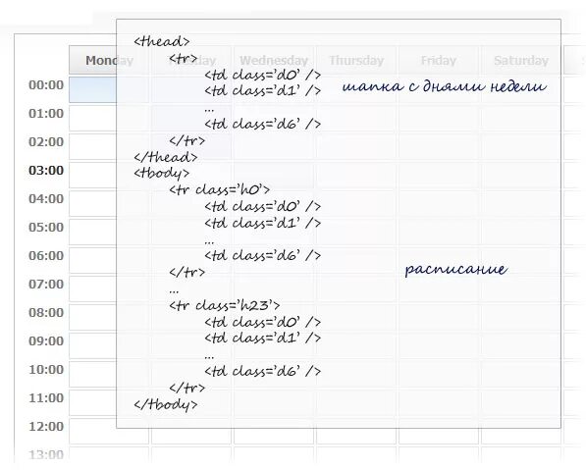The width and height of the screenshot is (586, 470).
Task: Pick the Monday 02:00 schedule cell
Action: tap(109, 146)
